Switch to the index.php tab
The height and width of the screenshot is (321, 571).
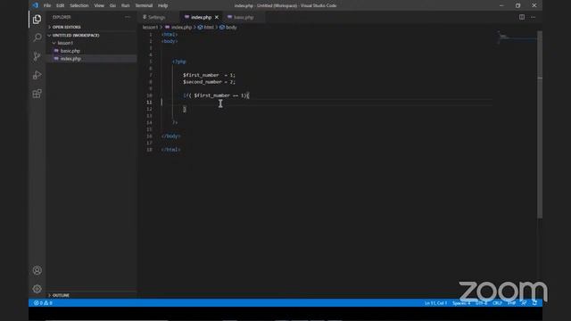(201, 17)
